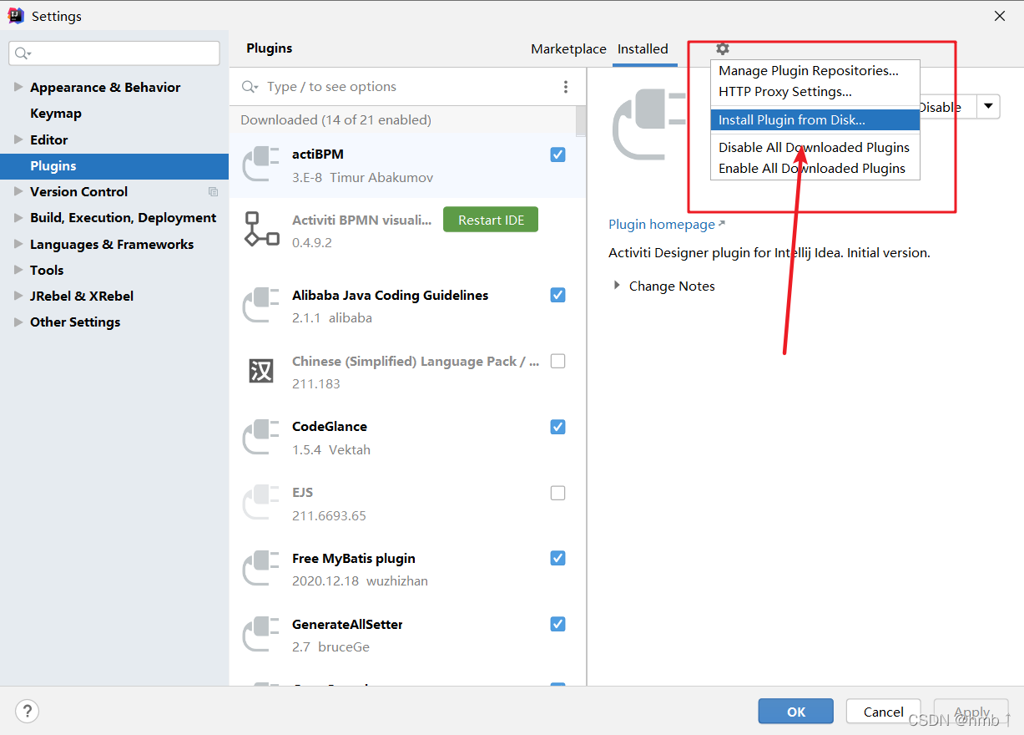Image resolution: width=1024 pixels, height=735 pixels.
Task: Open the plugin list three-dots options
Action: tap(566, 87)
